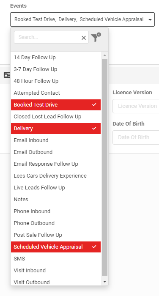Select Attempted Contact option
The height and width of the screenshot is (296, 159).
pyautogui.click(x=56, y=93)
